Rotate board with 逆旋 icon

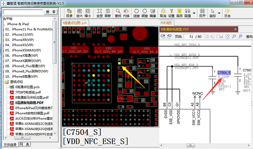[x=136, y=13]
